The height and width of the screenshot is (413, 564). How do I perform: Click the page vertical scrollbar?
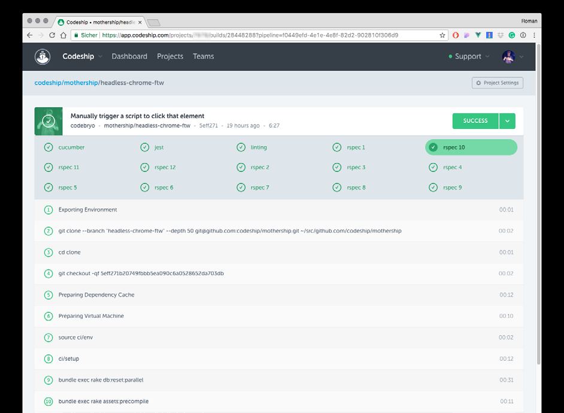click(x=538, y=204)
